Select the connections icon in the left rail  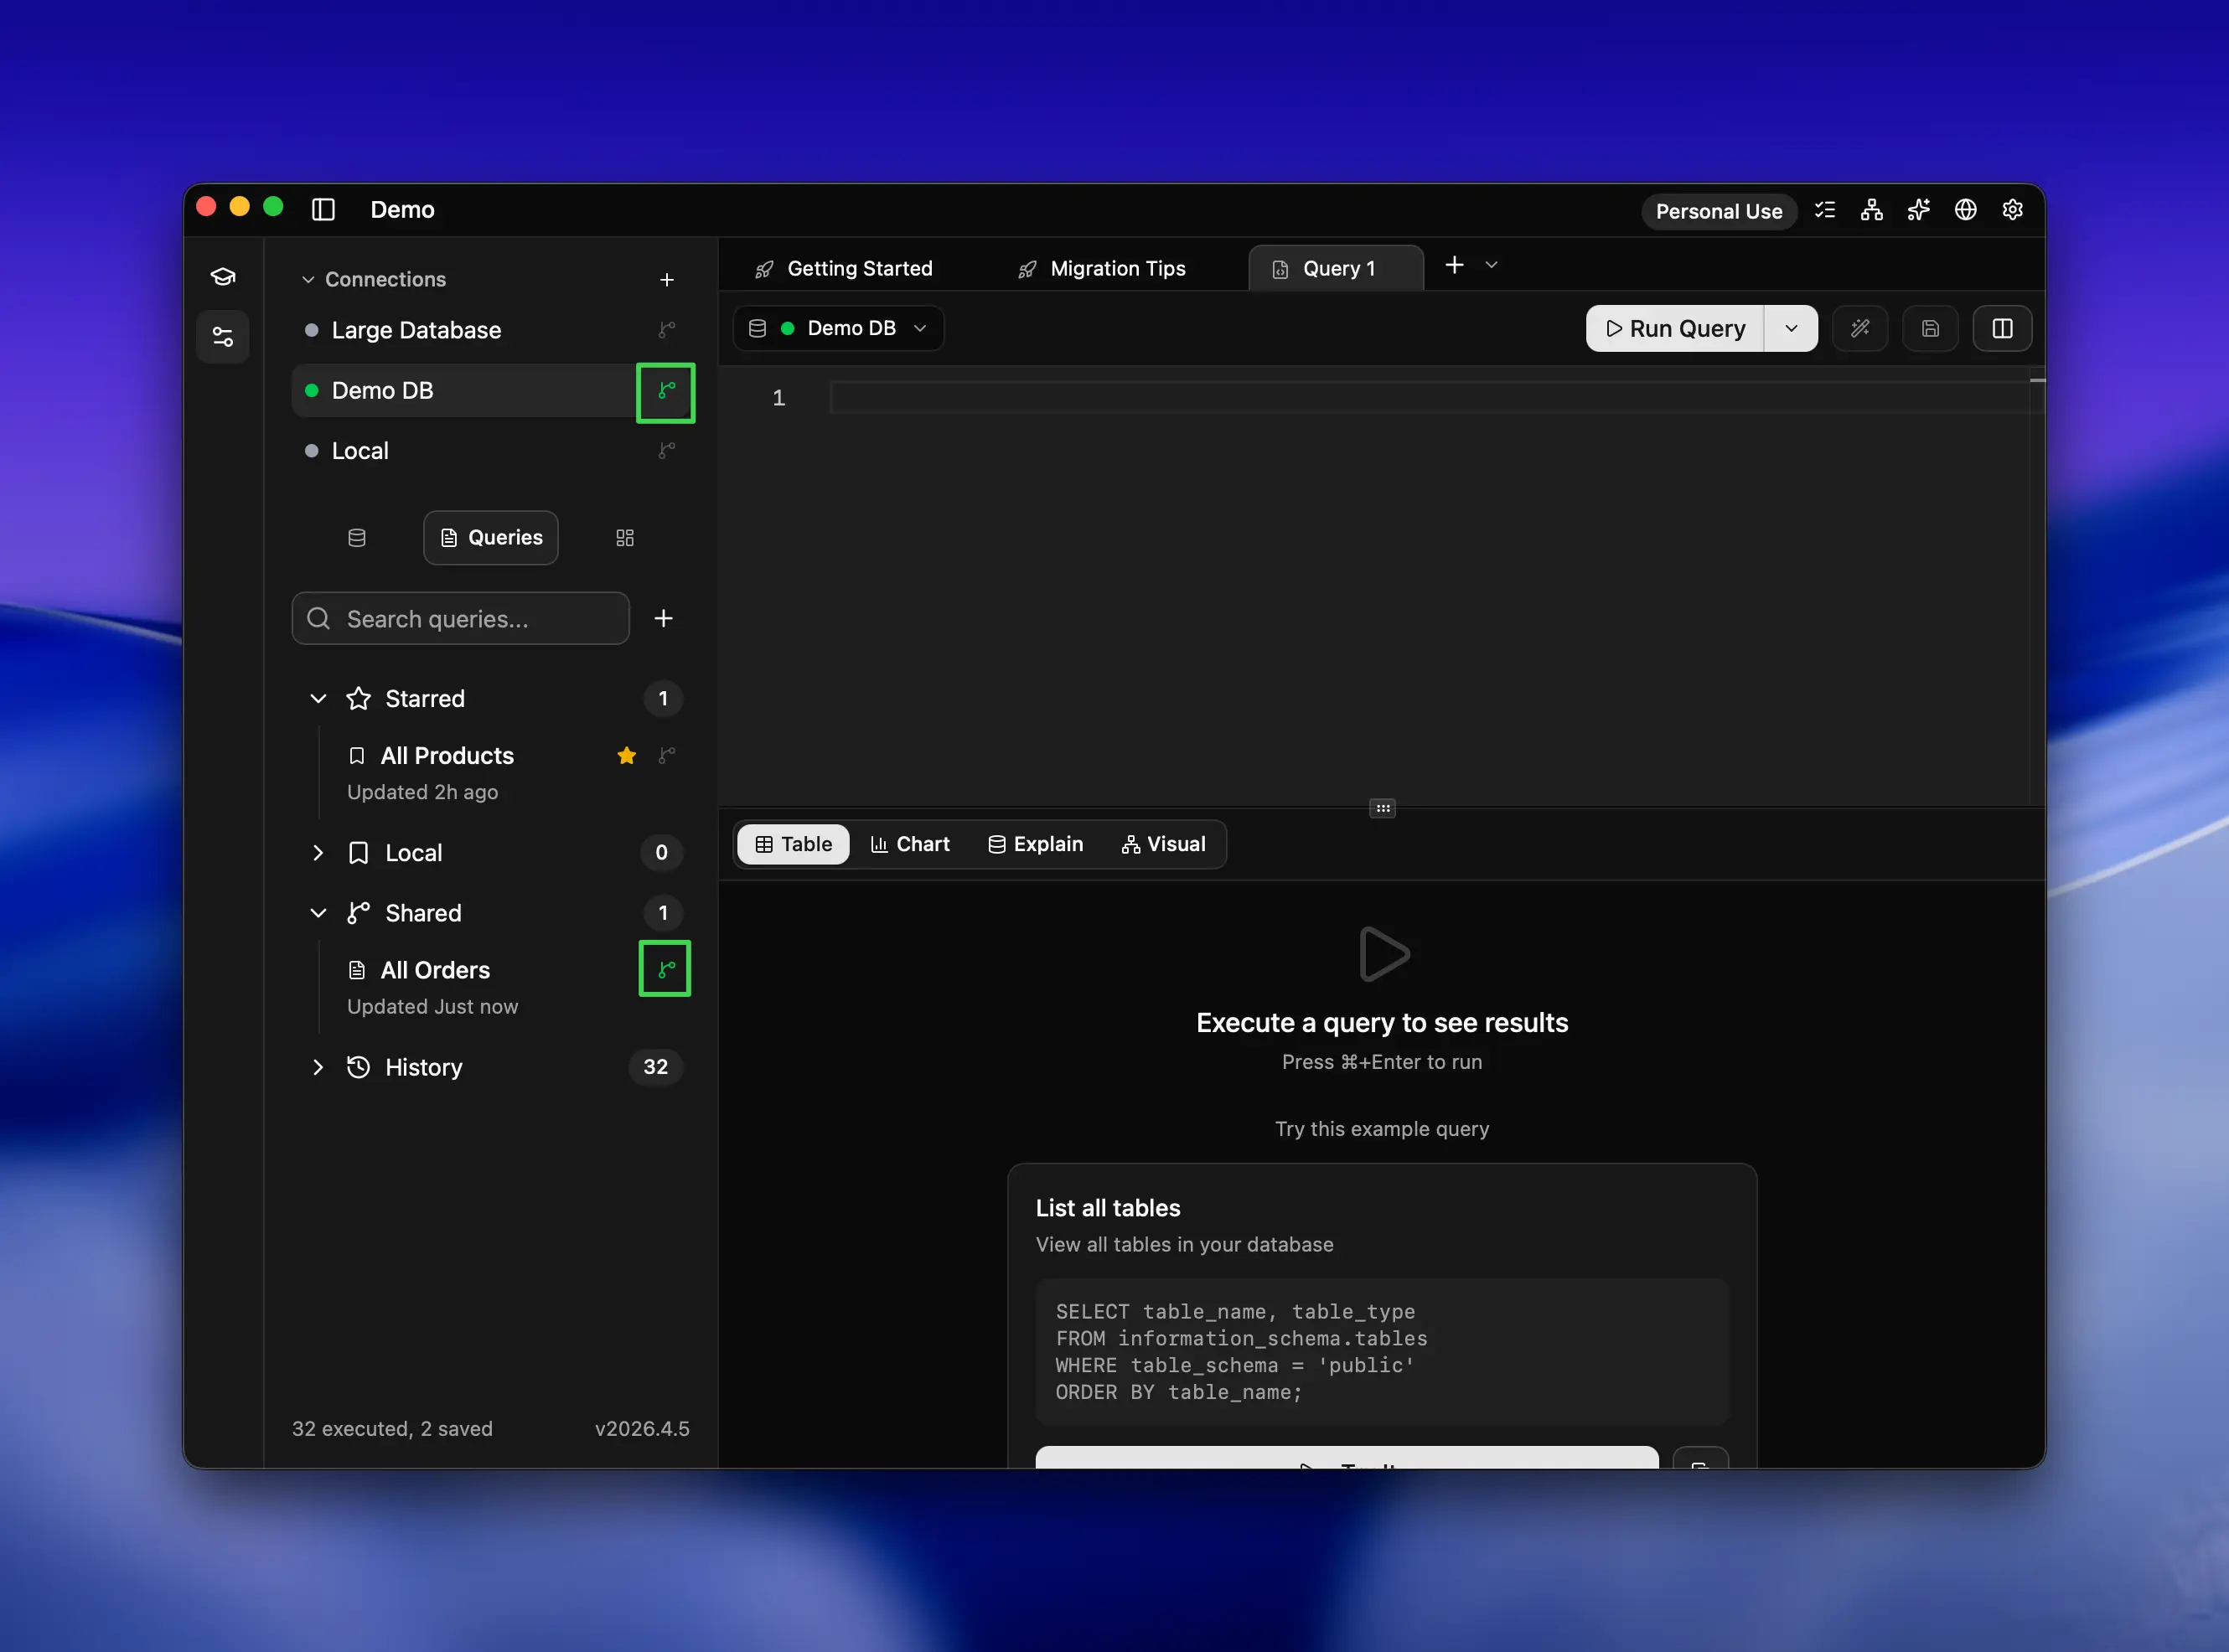tap(222, 336)
